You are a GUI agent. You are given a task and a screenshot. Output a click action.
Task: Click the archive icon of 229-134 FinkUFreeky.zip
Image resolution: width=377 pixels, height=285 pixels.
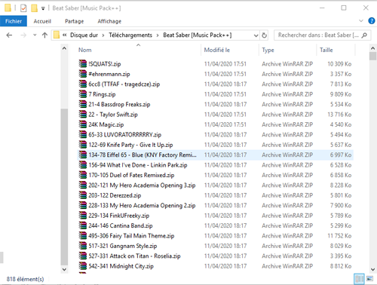pyautogui.click(x=83, y=216)
